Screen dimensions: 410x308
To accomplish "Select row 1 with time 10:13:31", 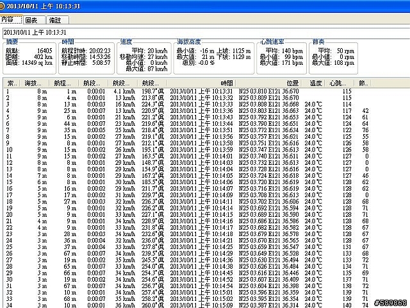I will coord(188,91).
